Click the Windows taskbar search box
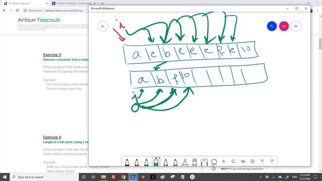The height and width of the screenshot is (181, 322). coord(44,177)
